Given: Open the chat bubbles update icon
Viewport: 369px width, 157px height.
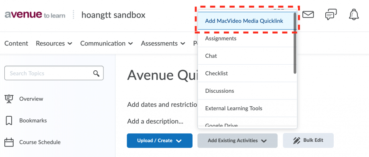Looking at the screenshot, I should coord(331,14).
